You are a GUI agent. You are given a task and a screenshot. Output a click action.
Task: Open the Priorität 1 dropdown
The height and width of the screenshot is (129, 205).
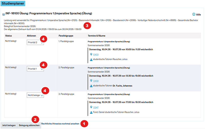[35, 69]
